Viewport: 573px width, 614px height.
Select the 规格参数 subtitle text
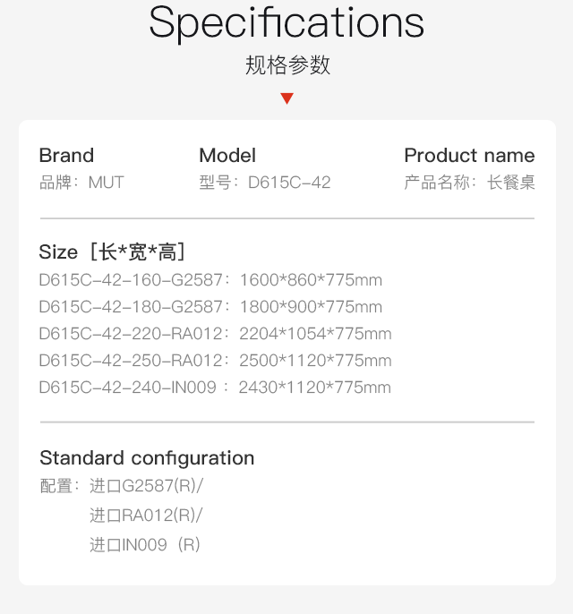(x=287, y=65)
